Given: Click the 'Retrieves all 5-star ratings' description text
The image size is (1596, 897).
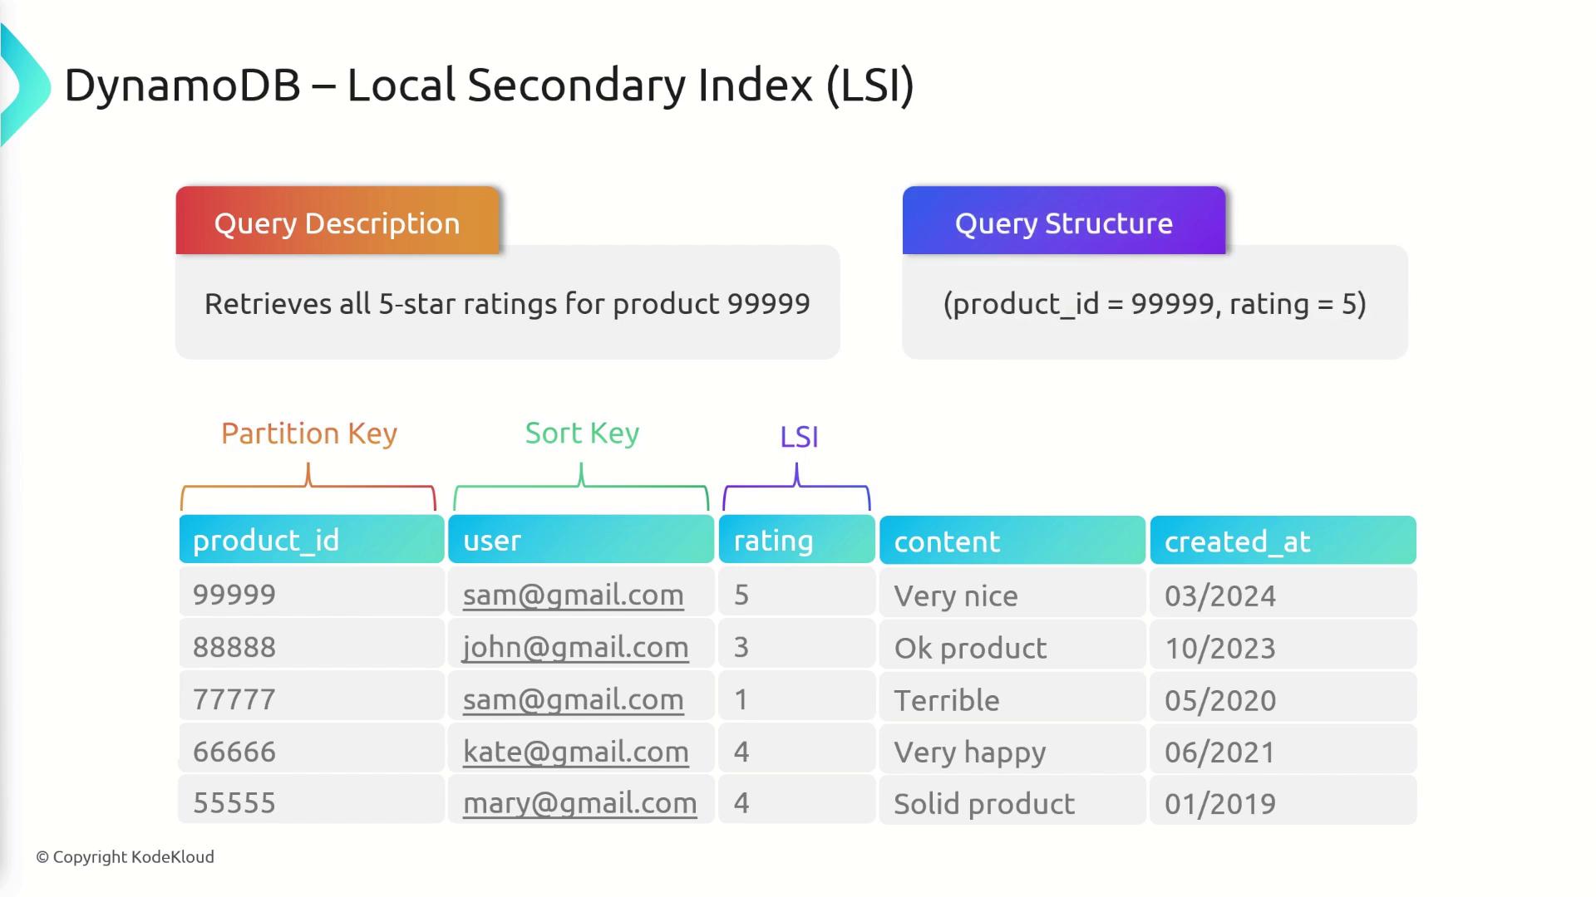Looking at the screenshot, I should pyautogui.click(x=507, y=304).
